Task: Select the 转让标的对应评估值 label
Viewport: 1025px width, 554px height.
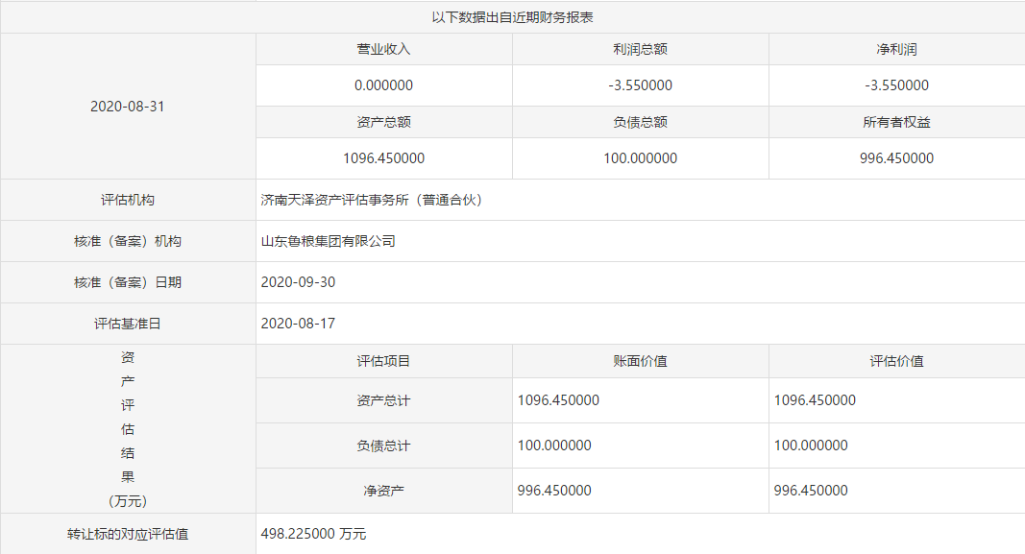Action: 128,534
